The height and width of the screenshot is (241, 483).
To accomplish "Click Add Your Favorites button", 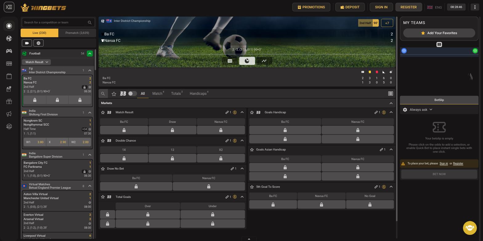I will (439, 33).
